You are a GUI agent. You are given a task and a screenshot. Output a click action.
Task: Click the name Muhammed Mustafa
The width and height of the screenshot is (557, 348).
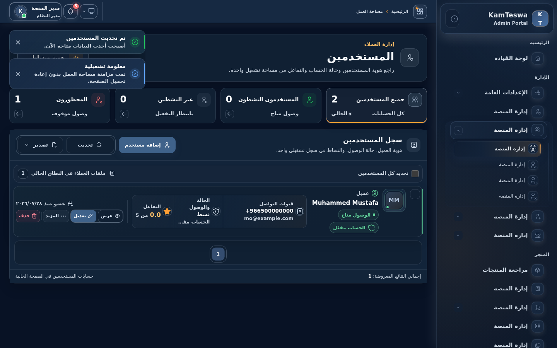click(x=345, y=203)
